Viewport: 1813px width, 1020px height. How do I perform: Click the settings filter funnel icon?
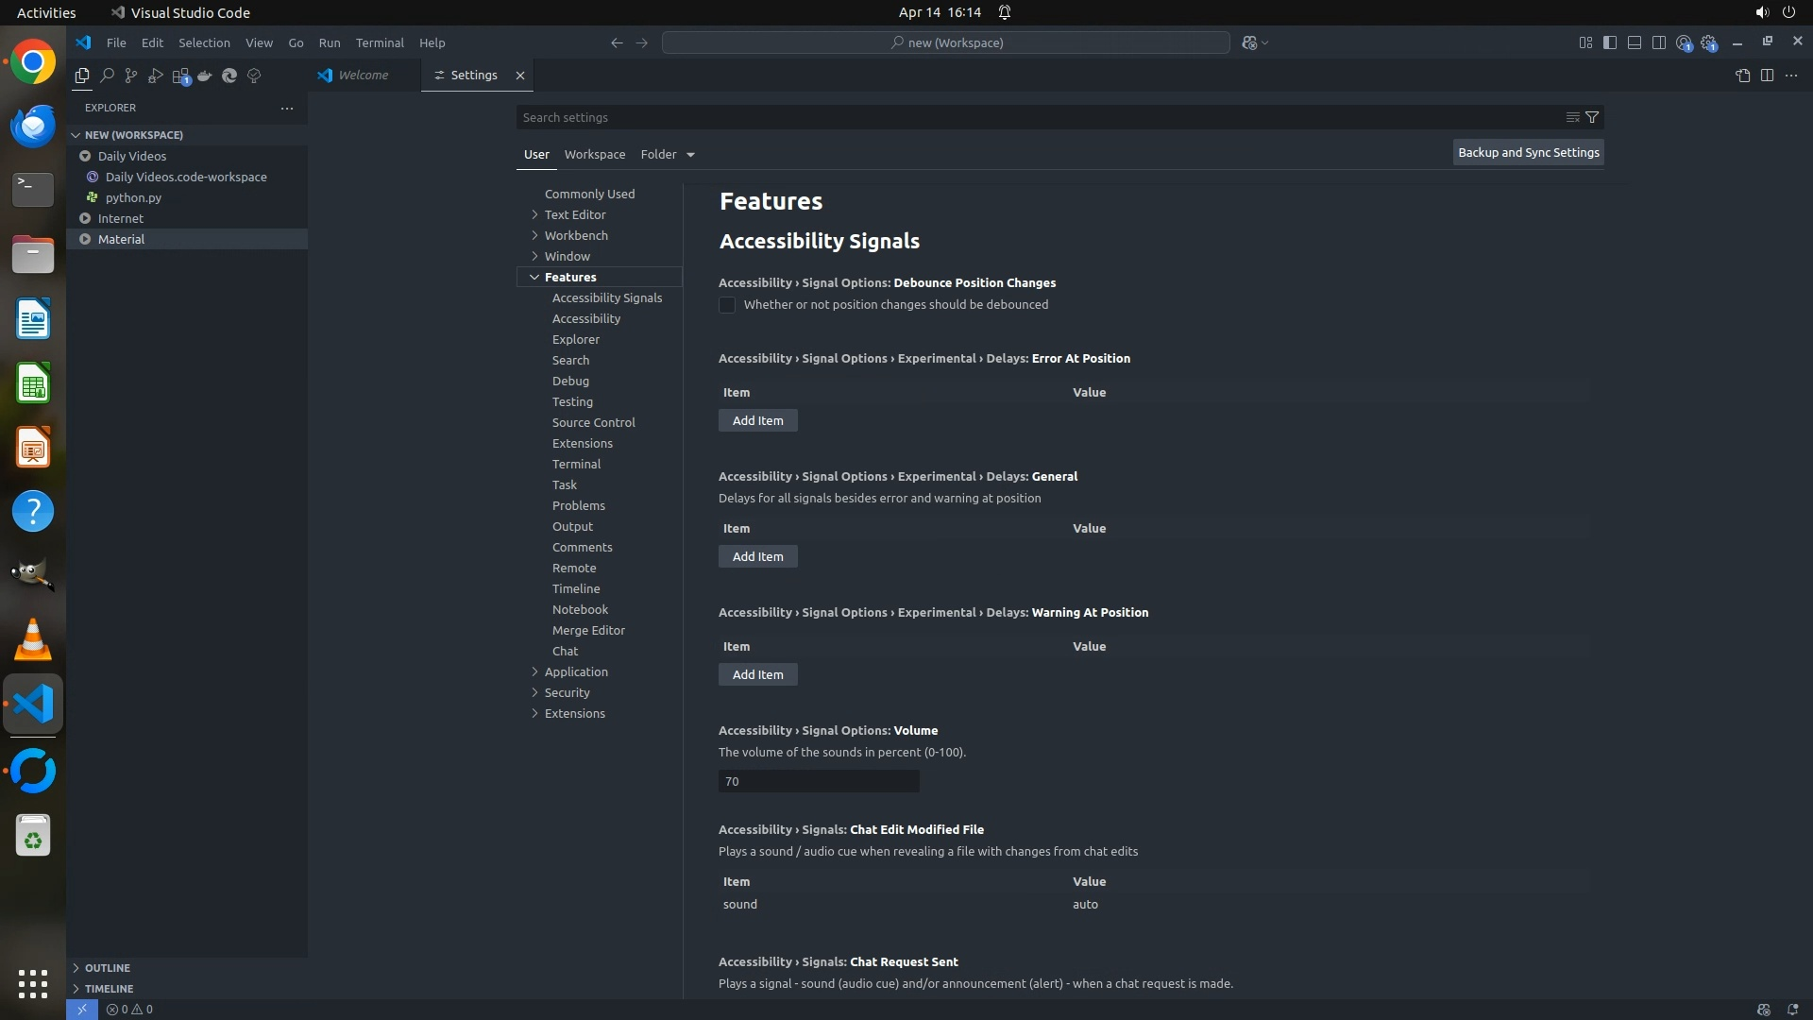click(x=1592, y=117)
